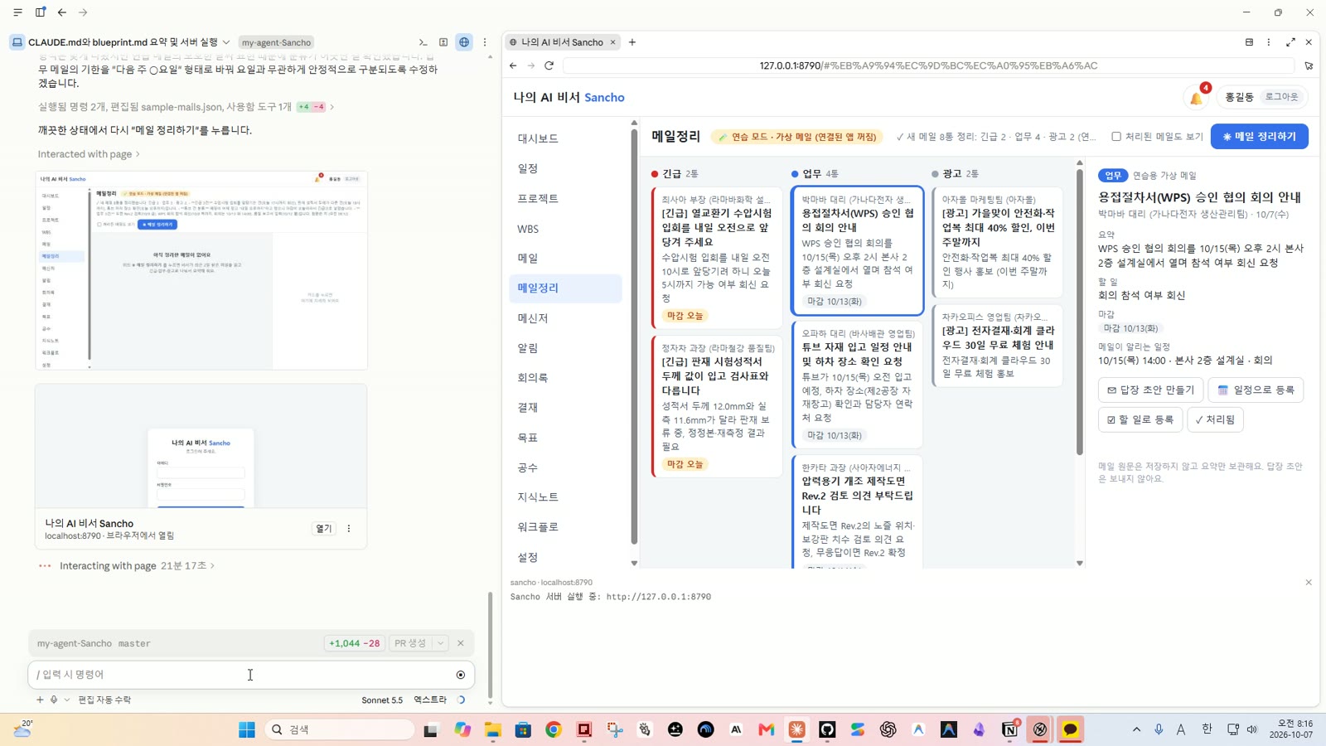
Task: Expand the 'Interacted with page' step
Action: pyautogui.click(x=89, y=154)
